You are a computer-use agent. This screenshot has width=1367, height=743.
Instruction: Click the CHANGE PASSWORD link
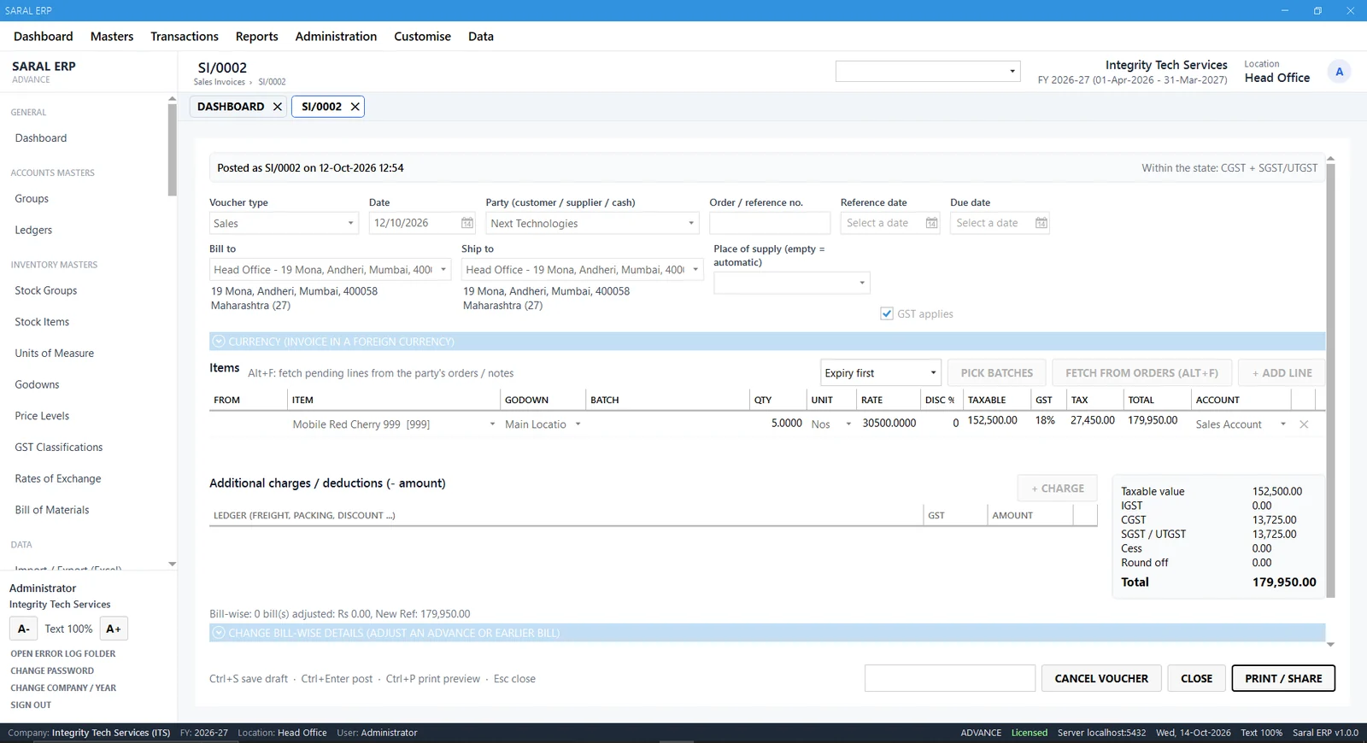pyautogui.click(x=52, y=670)
